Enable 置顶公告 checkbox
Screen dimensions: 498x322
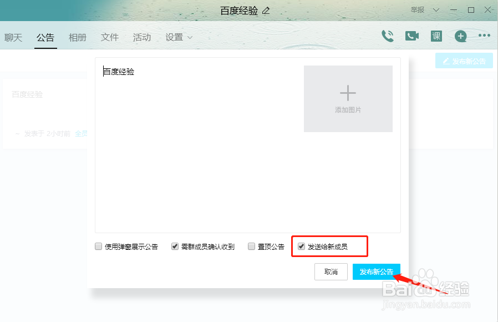point(251,246)
